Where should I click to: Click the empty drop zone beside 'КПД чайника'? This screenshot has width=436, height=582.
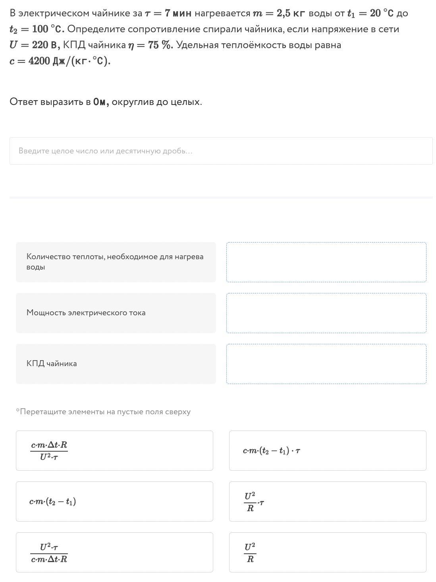[326, 364]
